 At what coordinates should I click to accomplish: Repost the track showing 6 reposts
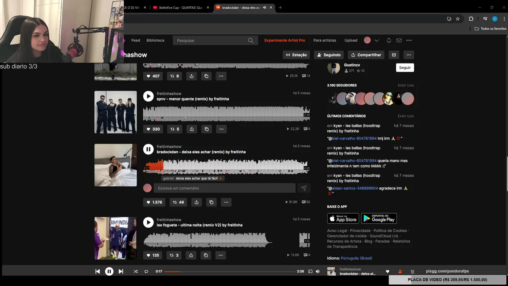(x=175, y=76)
